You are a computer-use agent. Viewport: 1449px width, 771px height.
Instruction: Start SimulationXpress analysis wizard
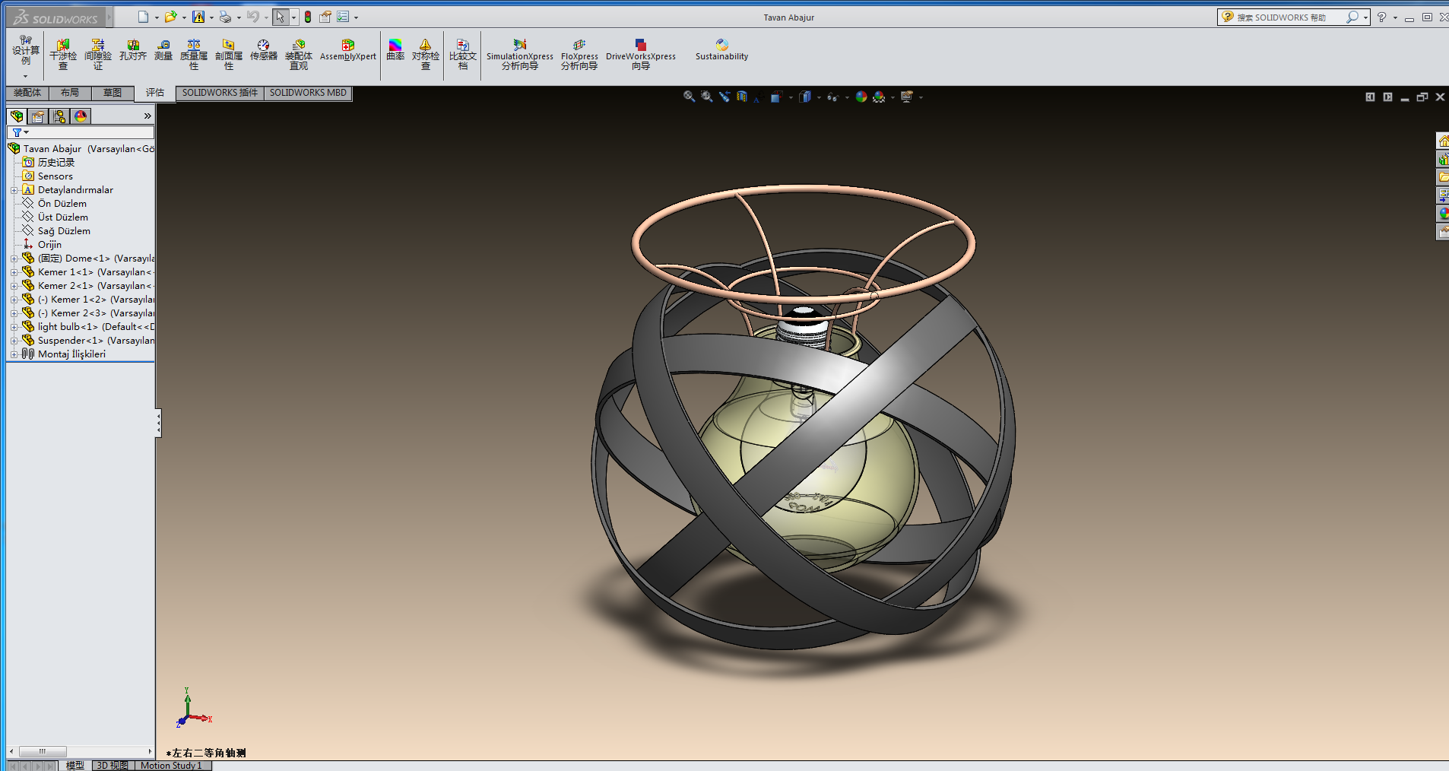click(520, 55)
